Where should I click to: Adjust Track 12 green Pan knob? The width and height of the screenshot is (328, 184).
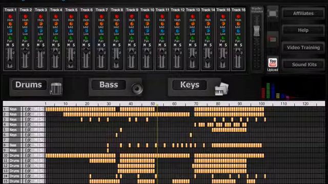click(x=177, y=38)
